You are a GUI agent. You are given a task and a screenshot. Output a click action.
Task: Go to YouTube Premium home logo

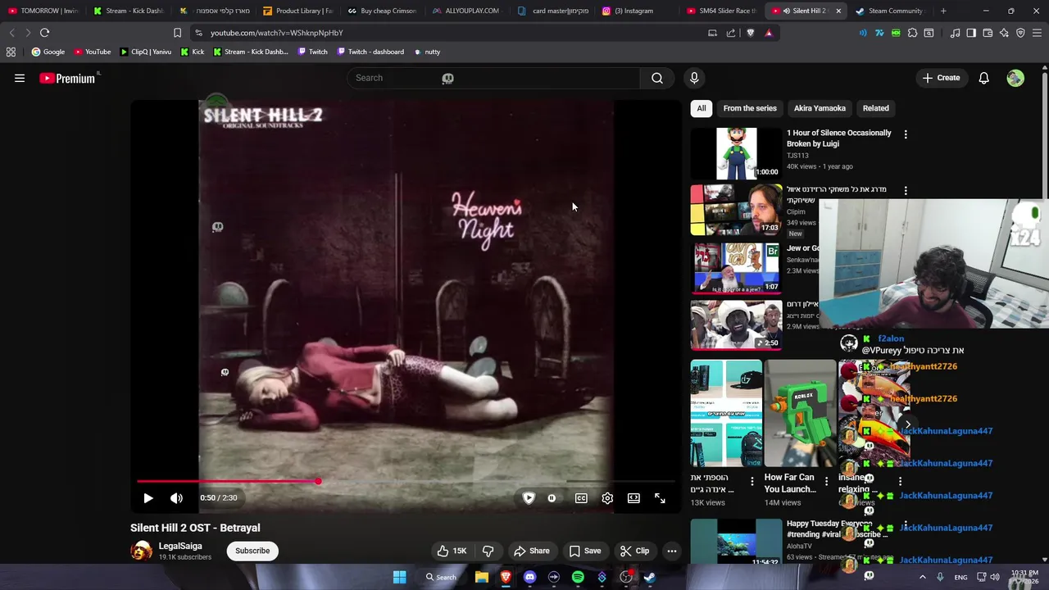[x=67, y=78]
